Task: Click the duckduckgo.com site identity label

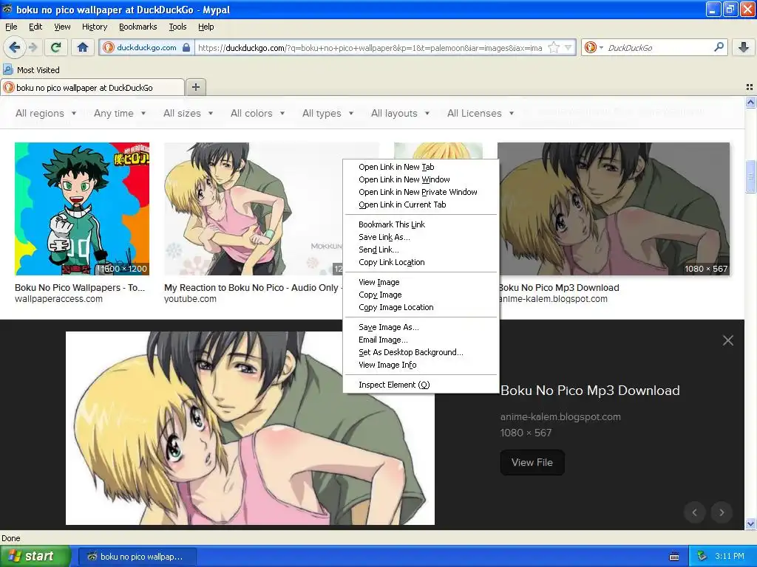Action: (x=146, y=47)
